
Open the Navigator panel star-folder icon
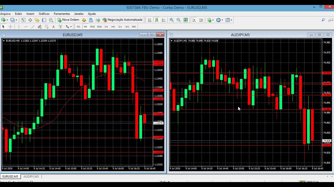[37, 20]
